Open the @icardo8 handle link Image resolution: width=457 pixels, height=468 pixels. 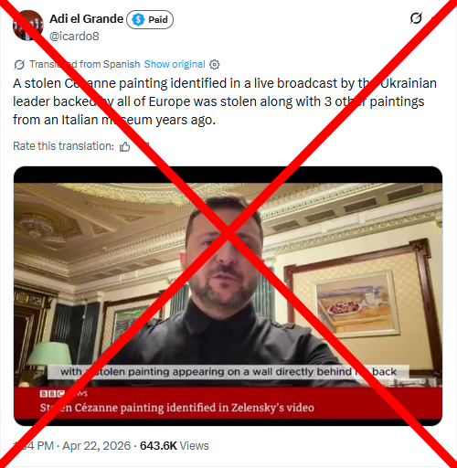pyautogui.click(x=74, y=37)
